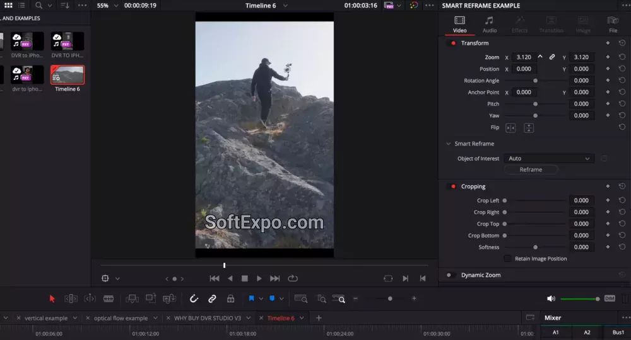This screenshot has height=340, width=631.
Task: Select the red arrow Selection mode tool
Action: [x=52, y=298]
